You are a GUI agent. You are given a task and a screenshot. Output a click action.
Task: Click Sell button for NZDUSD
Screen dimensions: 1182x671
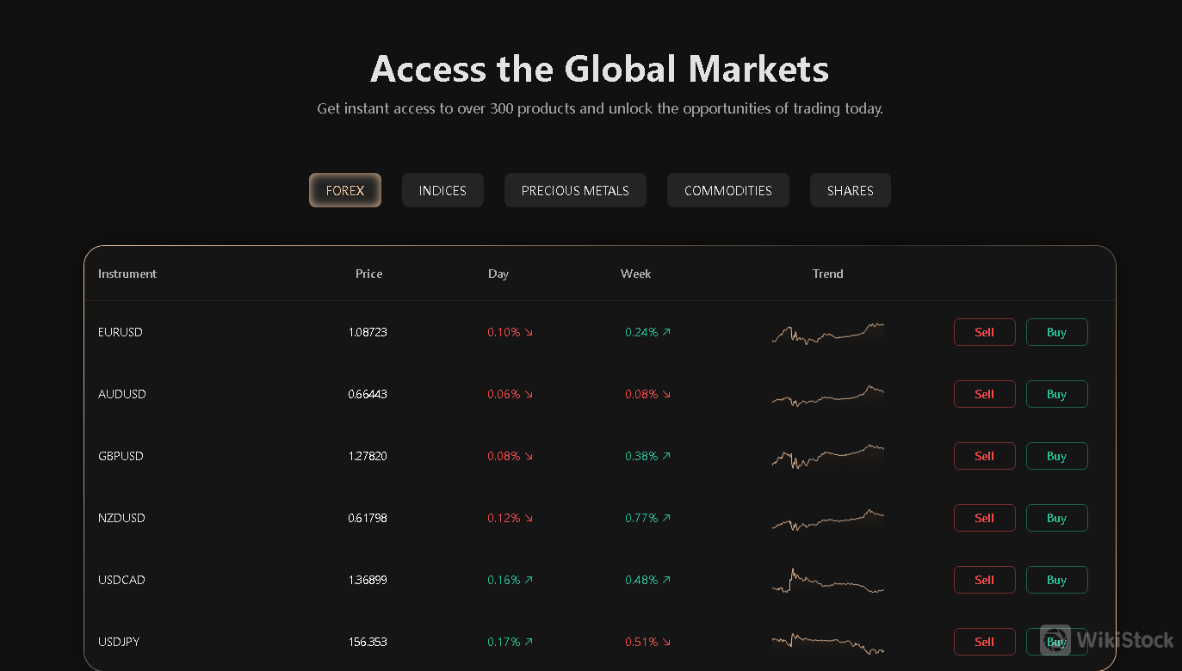point(984,518)
